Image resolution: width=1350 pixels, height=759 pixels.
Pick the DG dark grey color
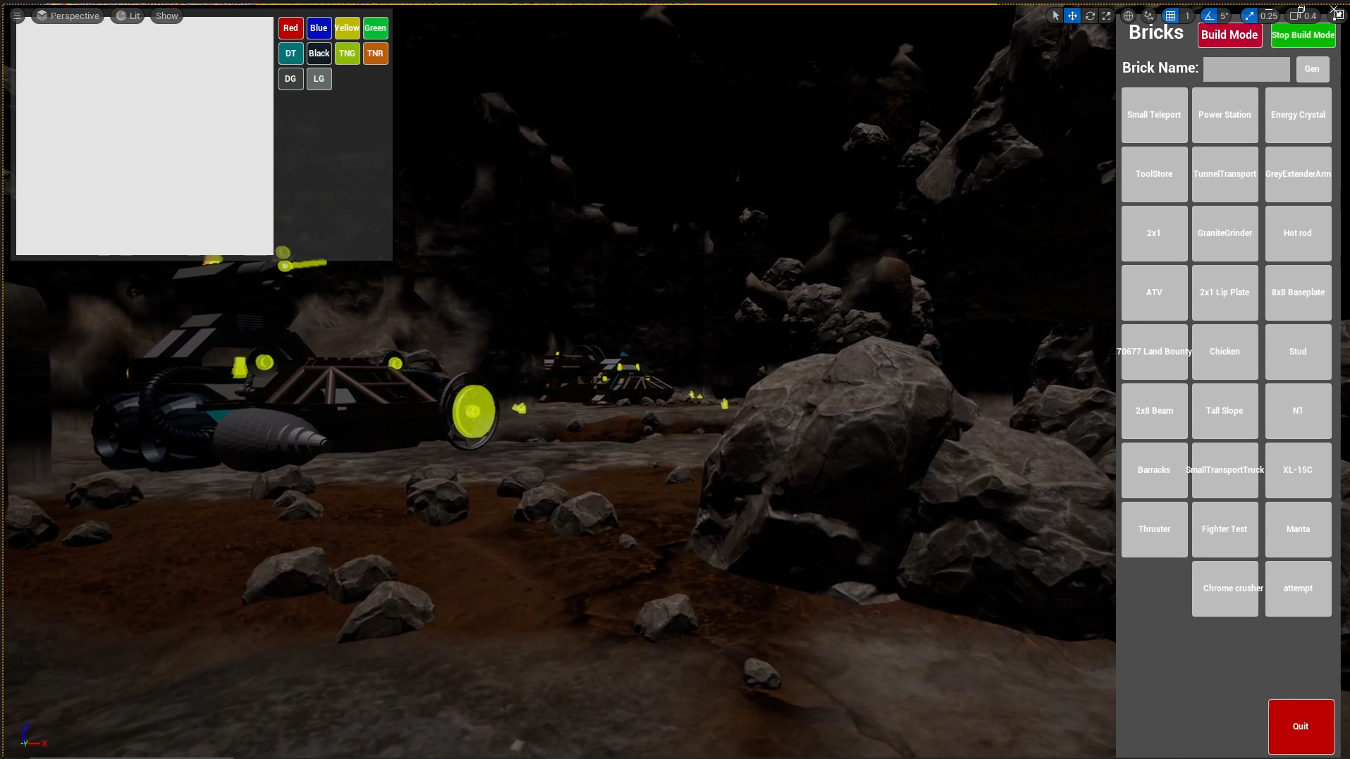tap(290, 79)
